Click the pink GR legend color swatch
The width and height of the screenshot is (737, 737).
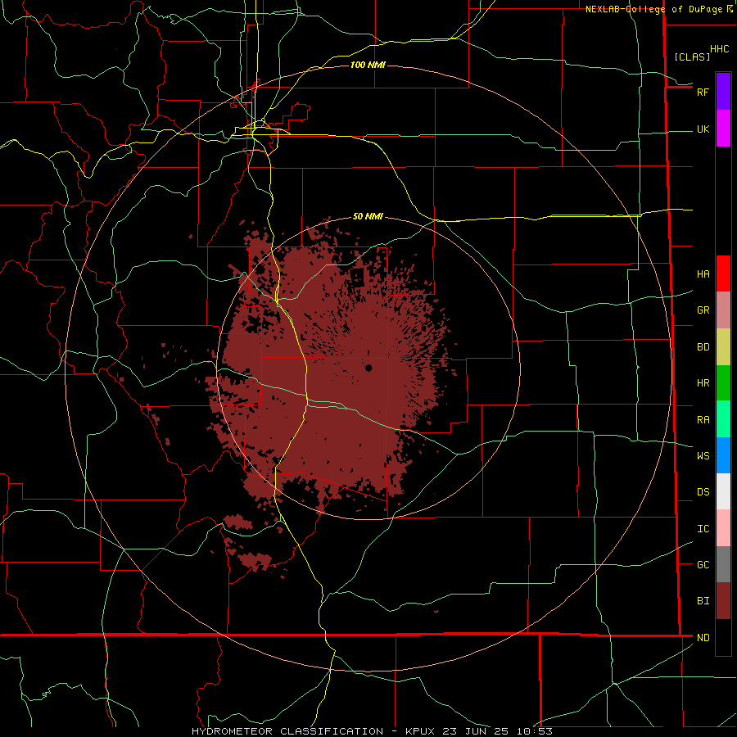(723, 310)
